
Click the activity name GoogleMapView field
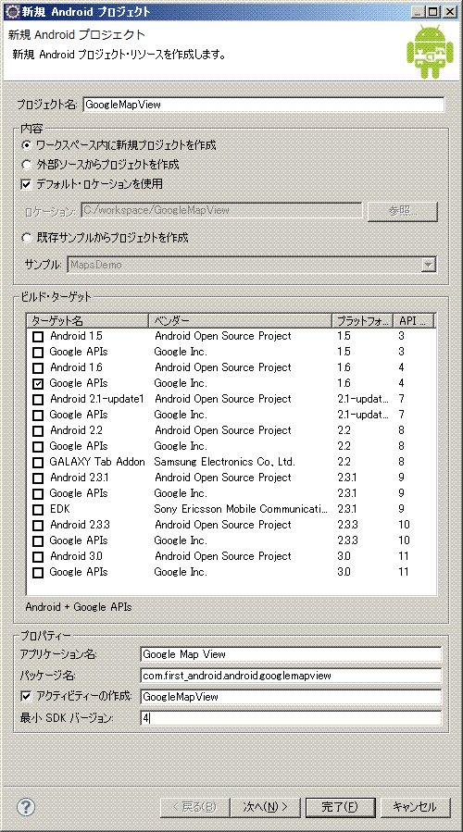click(291, 697)
